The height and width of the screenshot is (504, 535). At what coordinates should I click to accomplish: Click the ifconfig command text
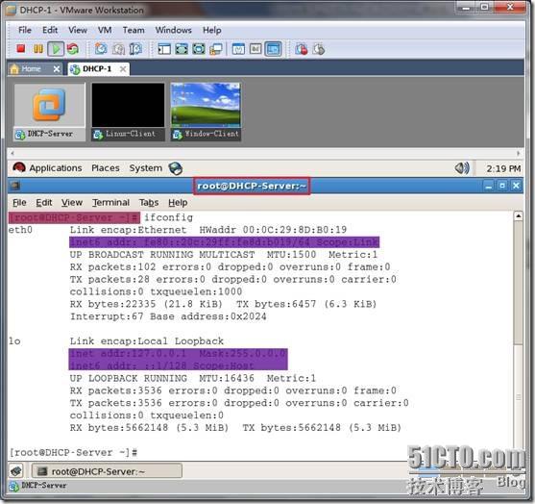[168, 217]
